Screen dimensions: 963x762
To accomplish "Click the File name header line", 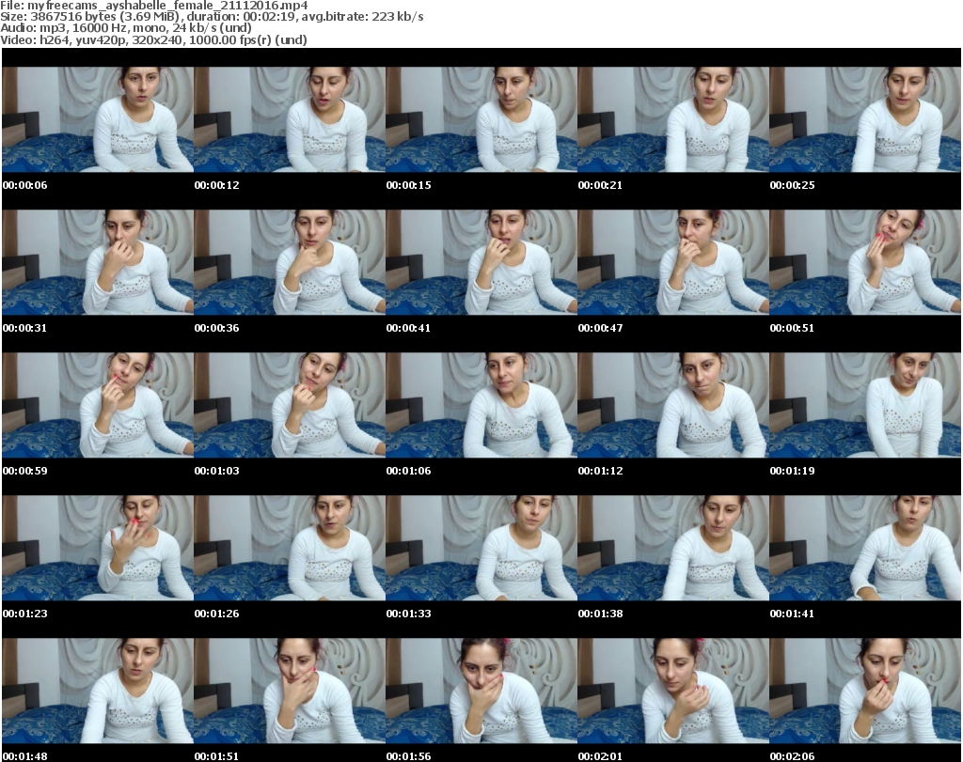I will [154, 6].
